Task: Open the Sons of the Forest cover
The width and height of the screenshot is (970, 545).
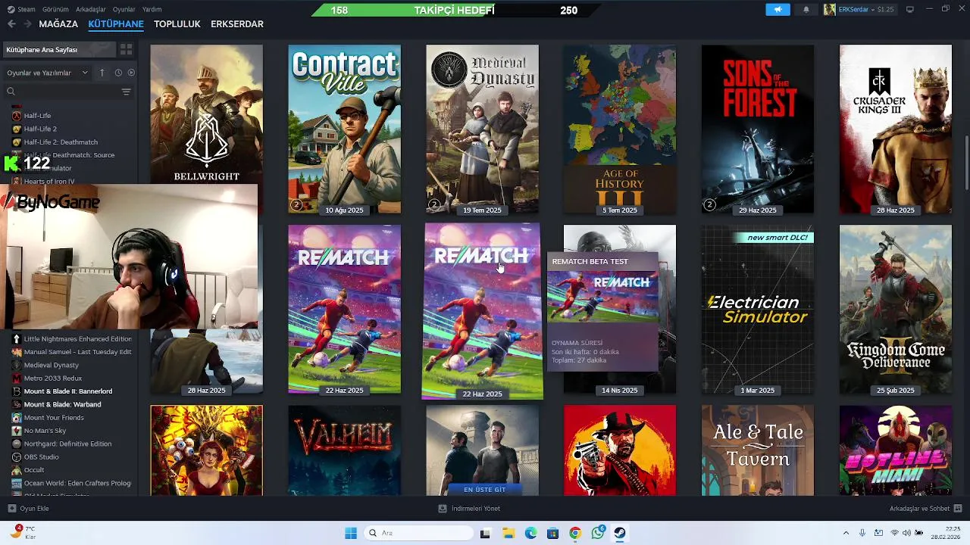Action: tap(758, 129)
